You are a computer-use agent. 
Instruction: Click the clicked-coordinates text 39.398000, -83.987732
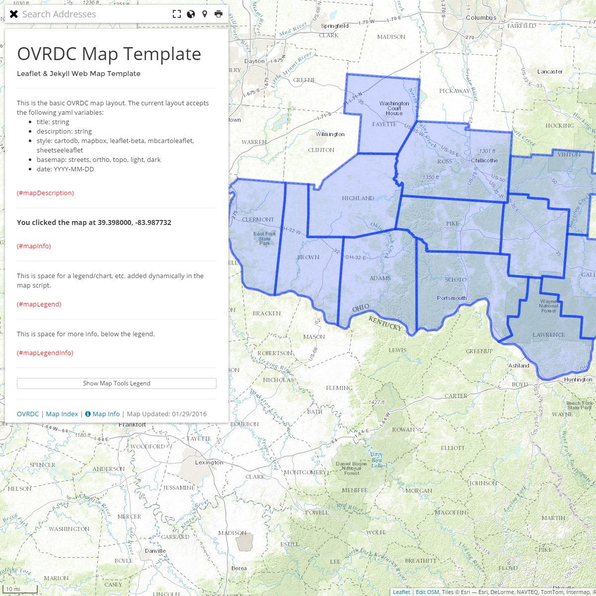tap(135, 223)
